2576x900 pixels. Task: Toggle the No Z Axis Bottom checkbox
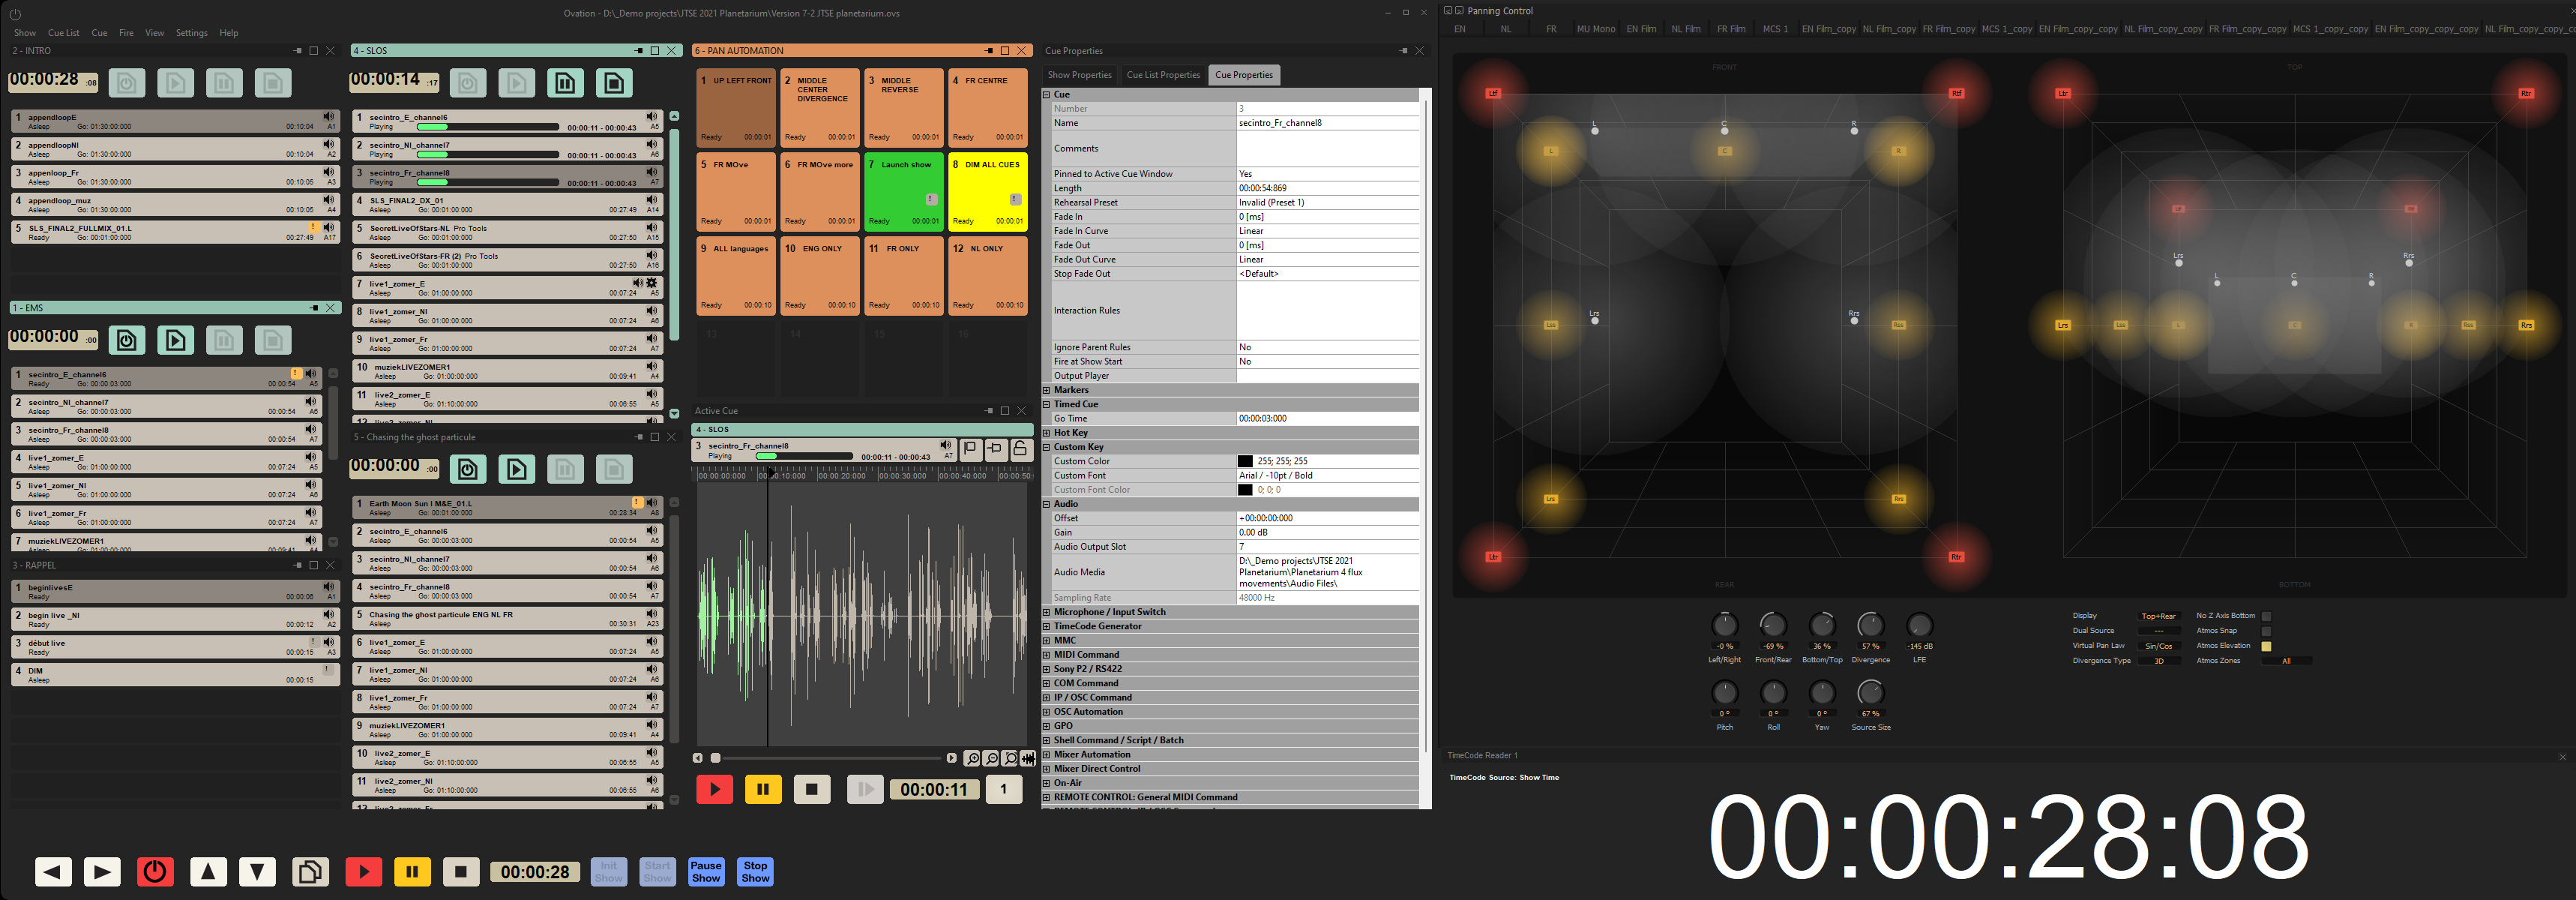pos(2266,616)
